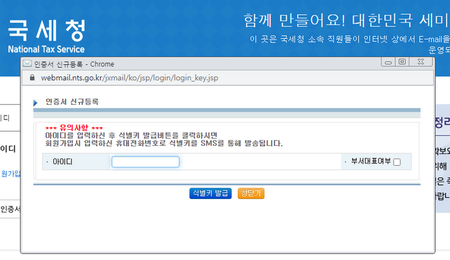
Task: Maximize the 인증서 신규등록 popup window
Action: [402, 62]
